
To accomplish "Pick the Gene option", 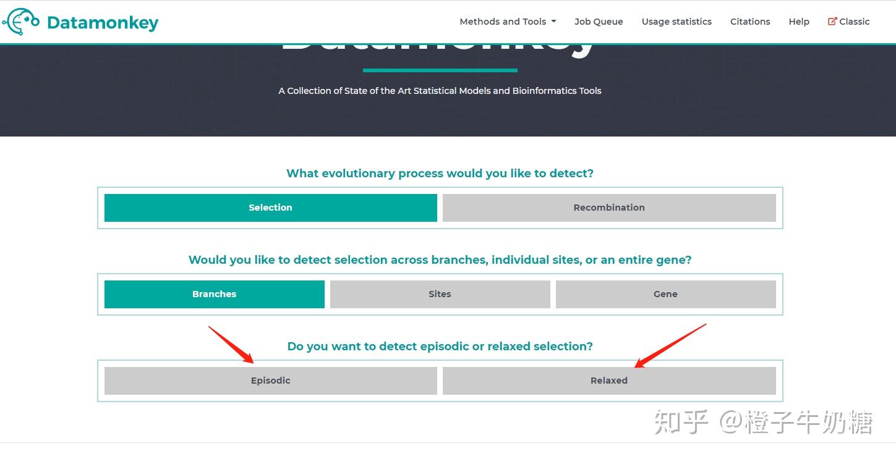I will (665, 294).
